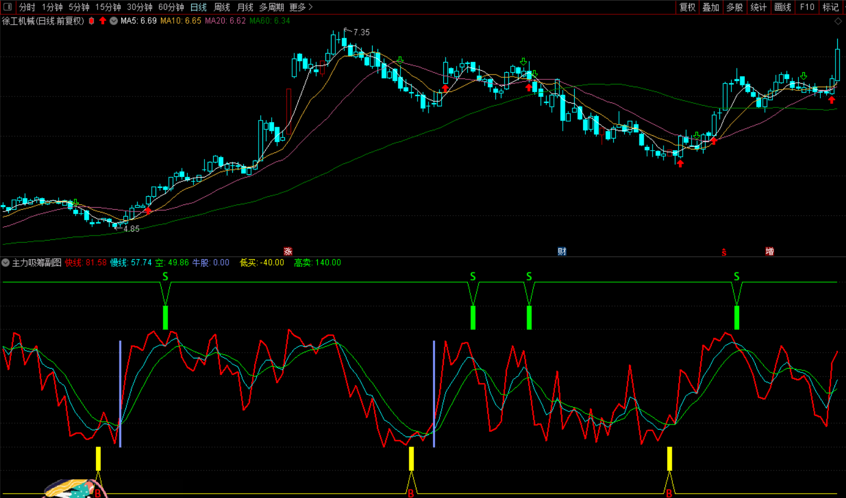The width and height of the screenshot is (846, 498).
Task: Click the MA60: 6.34 label
Action: tap(270, 21)
